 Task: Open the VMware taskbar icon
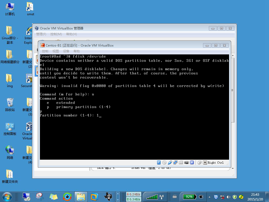click(94, 197)
